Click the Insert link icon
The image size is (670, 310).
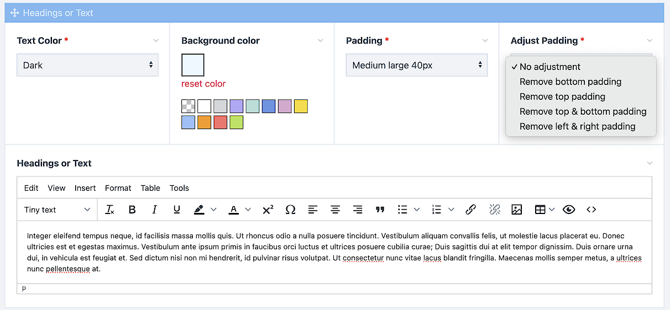coord(471,210)
